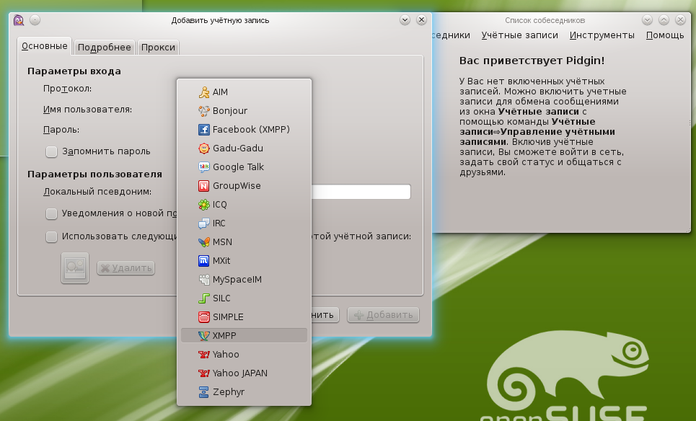This screenshot has height=421, width=696.
Task: Select the AIM protocol icon
Action: 203,92
